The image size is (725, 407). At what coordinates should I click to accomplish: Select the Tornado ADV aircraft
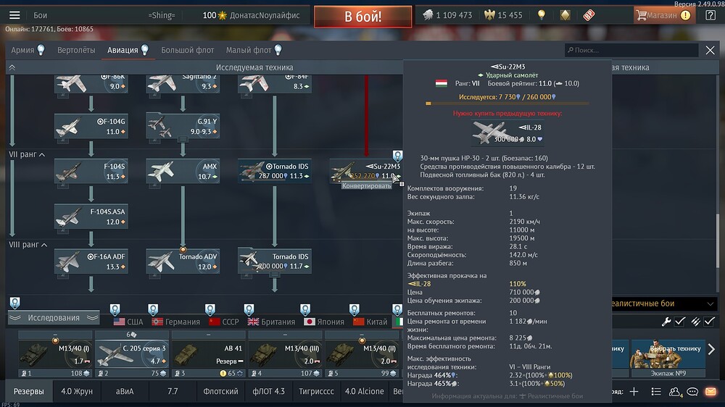[183, 261]
